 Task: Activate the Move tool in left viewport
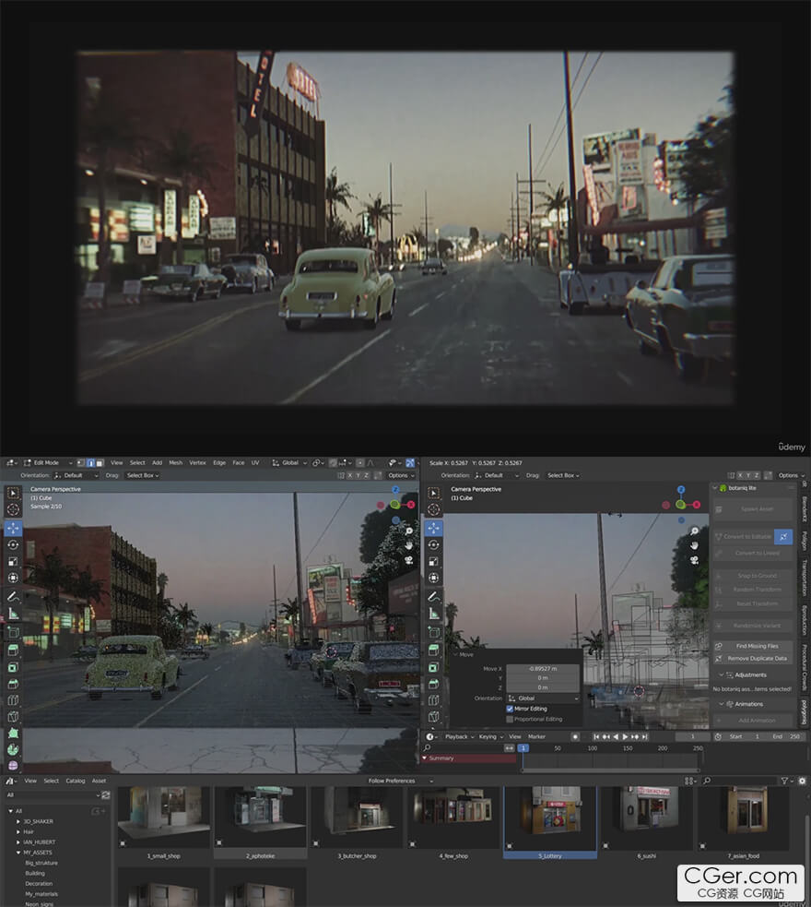[13, 528]
